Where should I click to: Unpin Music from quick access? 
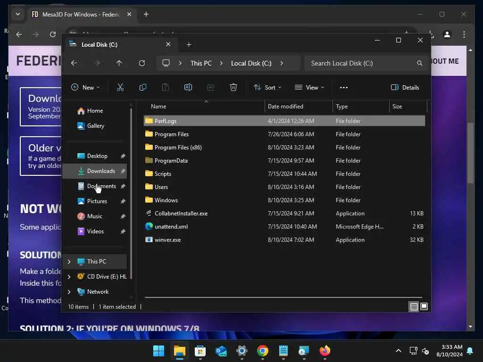pyautogui.click(x=123, y=216)
